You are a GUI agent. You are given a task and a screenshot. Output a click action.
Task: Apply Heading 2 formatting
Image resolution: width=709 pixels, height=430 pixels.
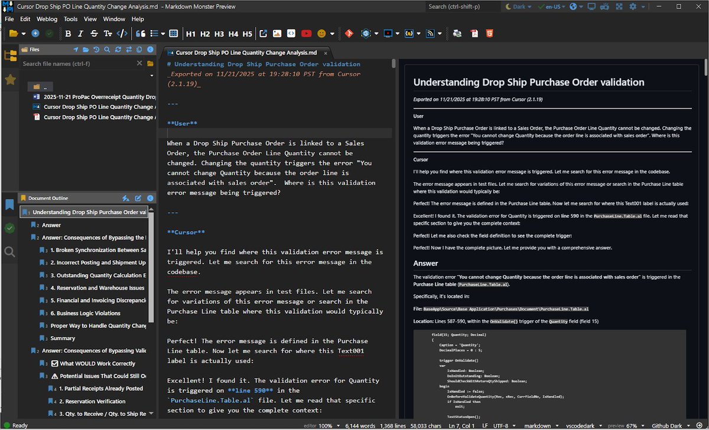click(204, 34)
